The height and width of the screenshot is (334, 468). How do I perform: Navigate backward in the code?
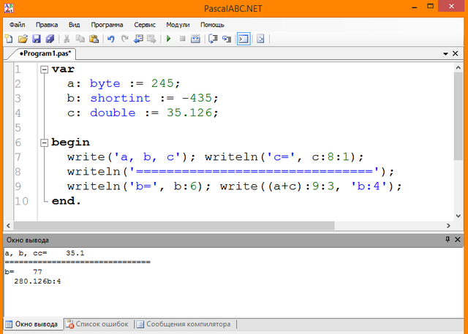click(x=138, y=39)
